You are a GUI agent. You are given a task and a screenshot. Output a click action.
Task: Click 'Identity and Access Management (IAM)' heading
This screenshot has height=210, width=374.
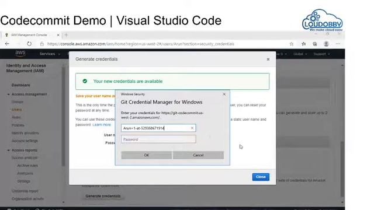(26, 68)
